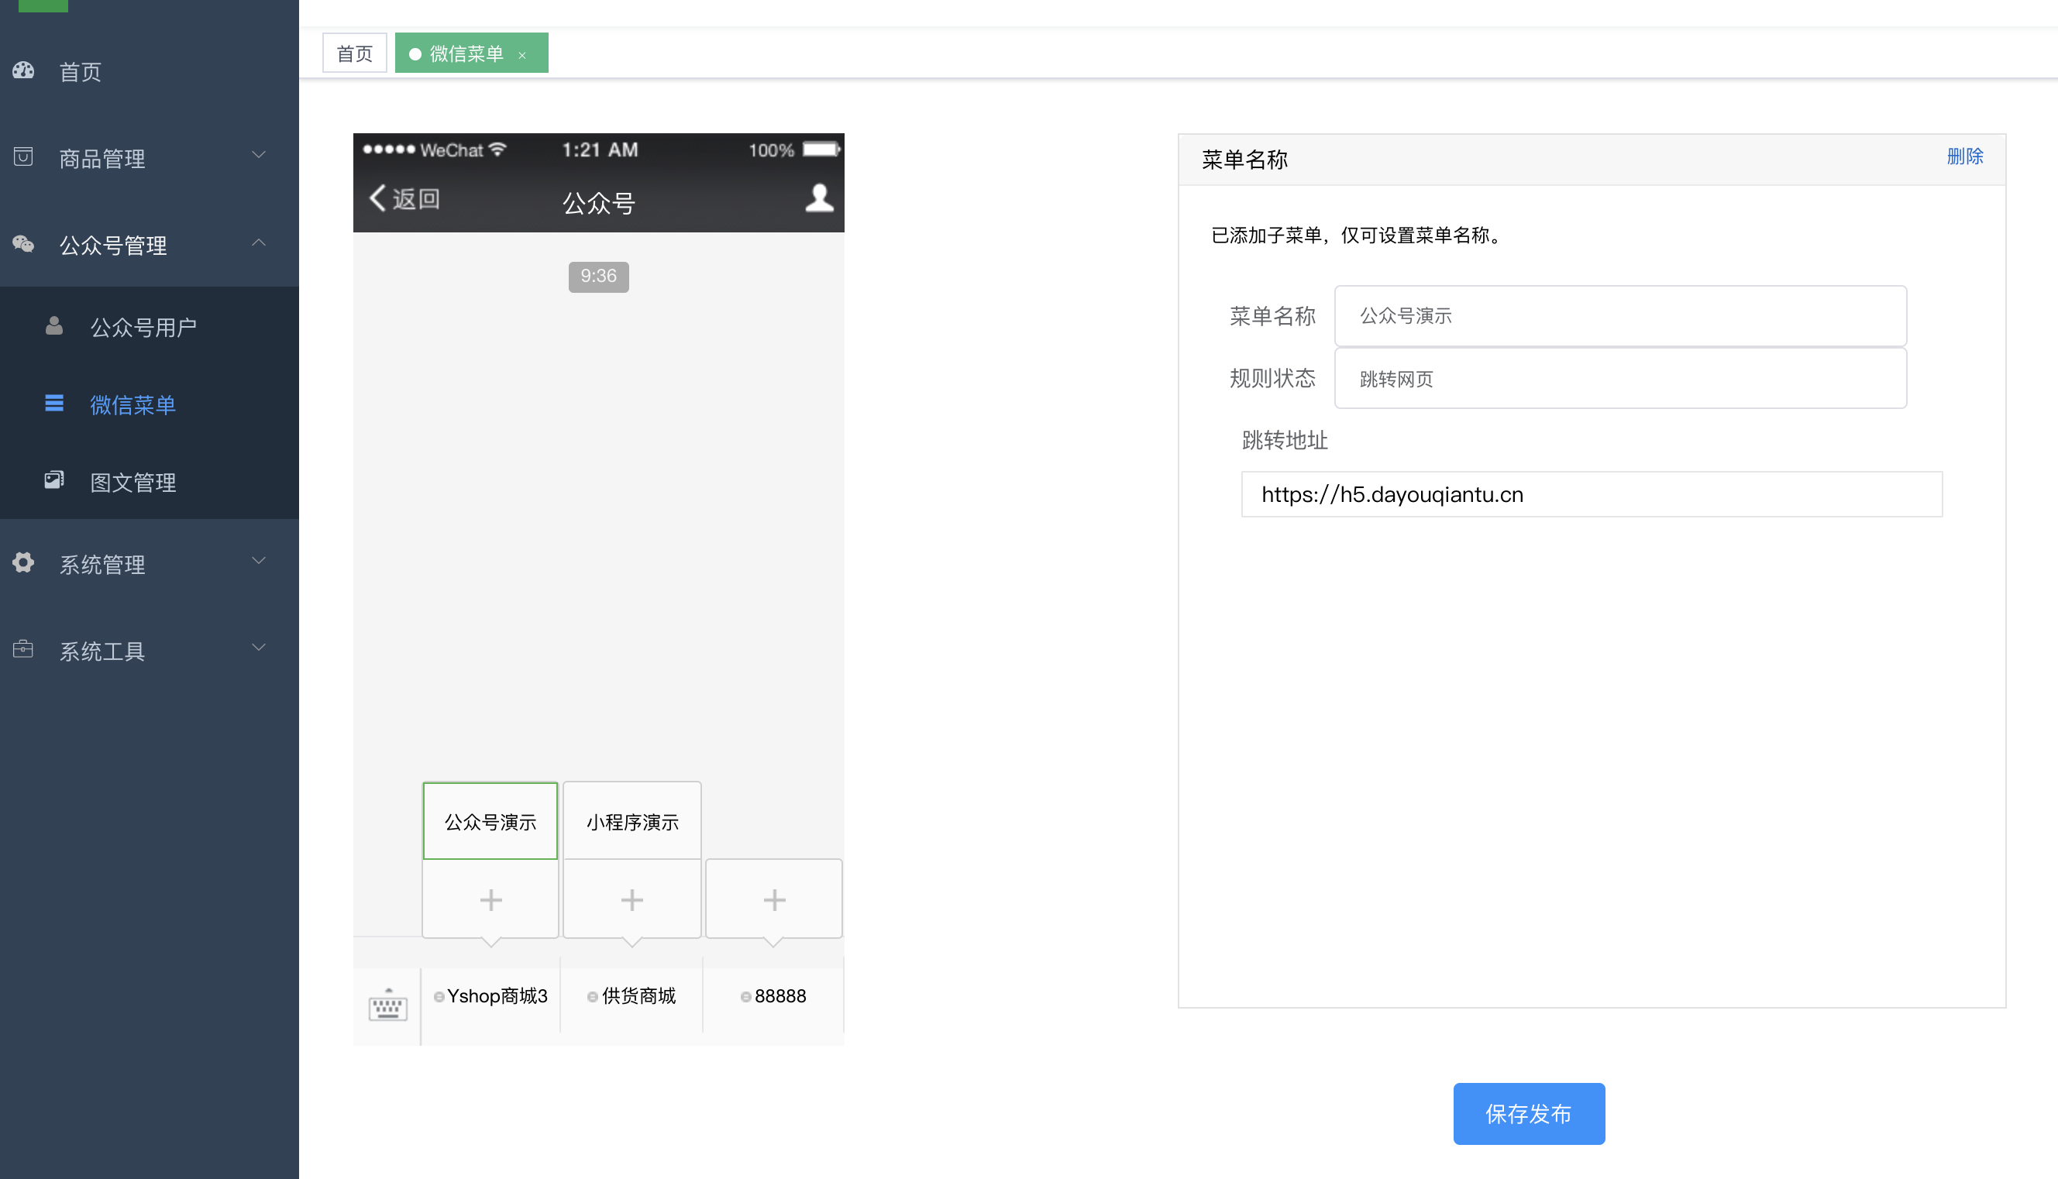Viewport: 2058px width, 1179px height.
Task: Select 微信菜单 in the sidebar
Action: (149, 404)
